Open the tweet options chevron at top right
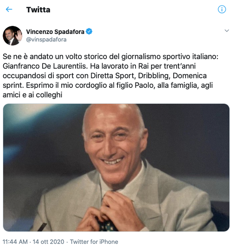 227,30
